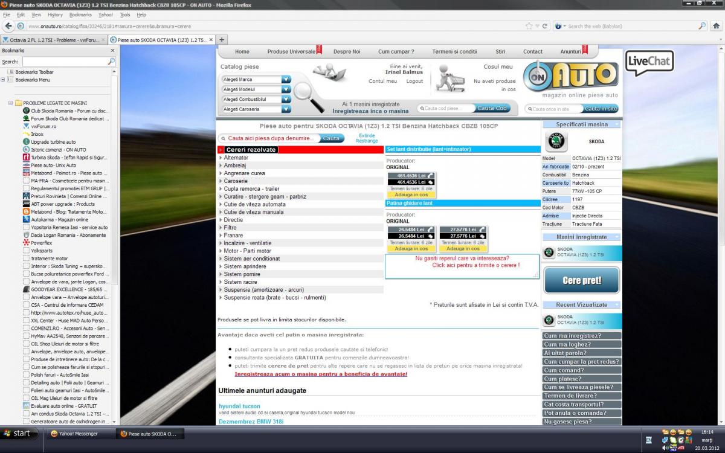Open the LiveChat widget
Image resolution: width=725 pixels, height=453 pixels.
[x=649, y=62]
